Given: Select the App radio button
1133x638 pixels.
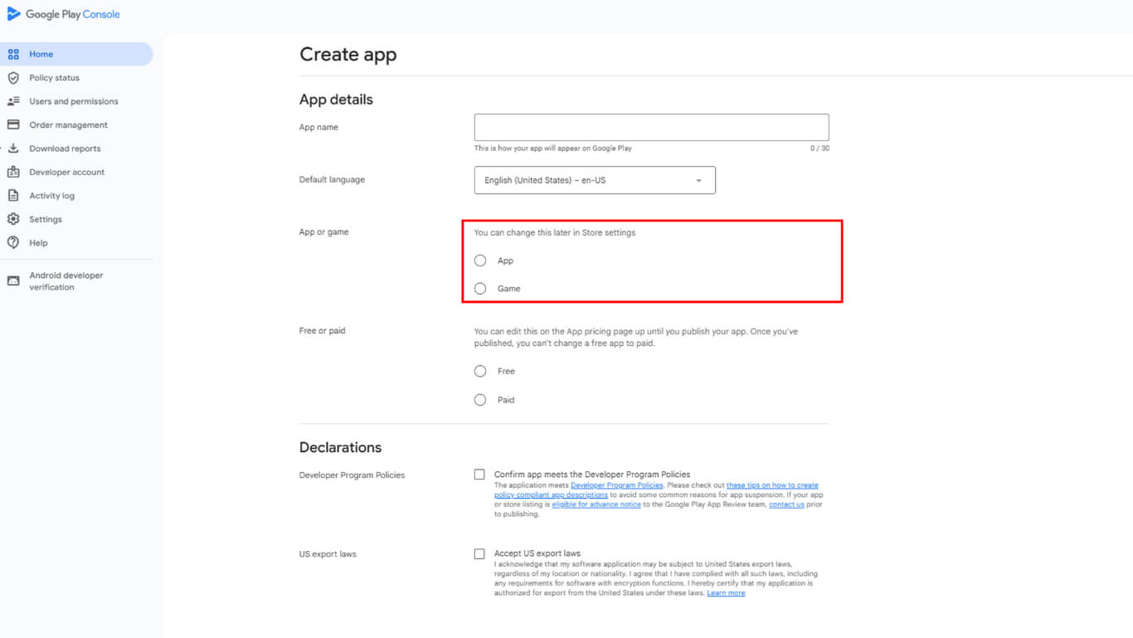Looking at the screenshot, I should [480, 261].
